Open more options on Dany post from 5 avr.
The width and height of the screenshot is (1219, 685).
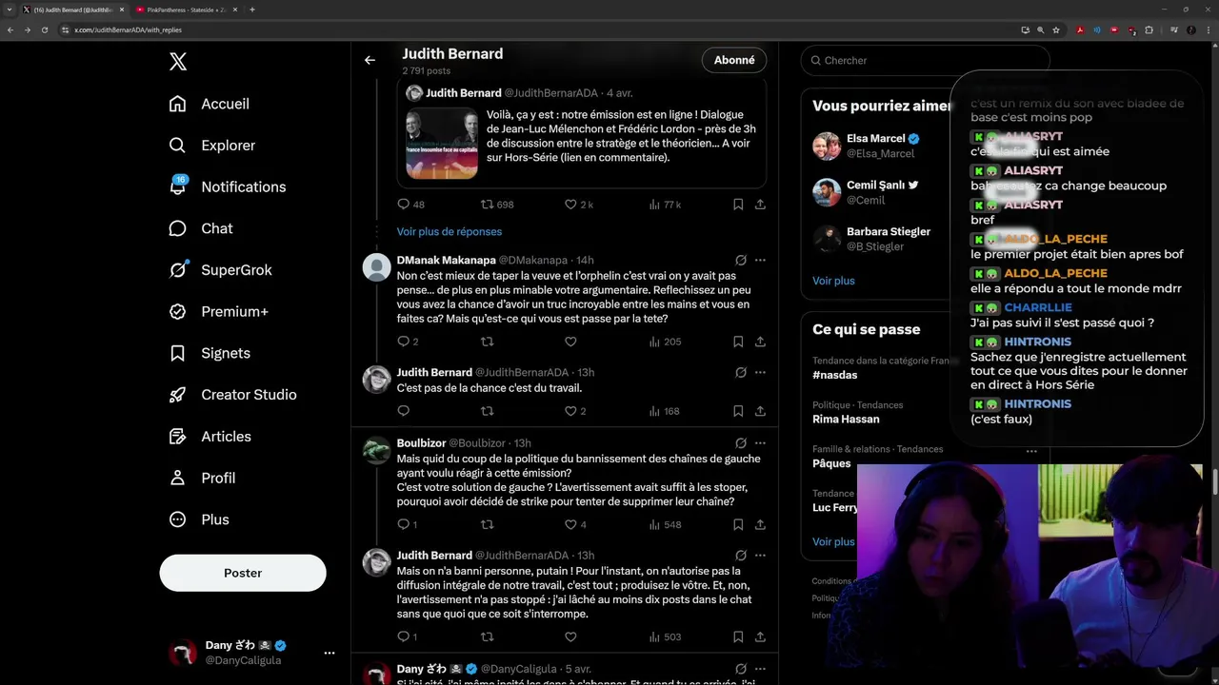(760, 669)
